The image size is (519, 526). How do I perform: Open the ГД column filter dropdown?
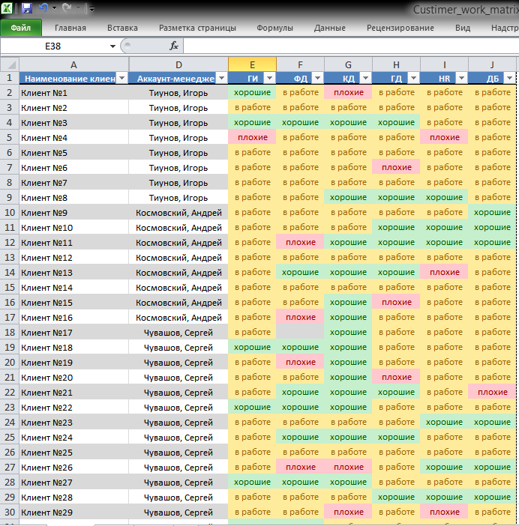click(x=413, y=78)
